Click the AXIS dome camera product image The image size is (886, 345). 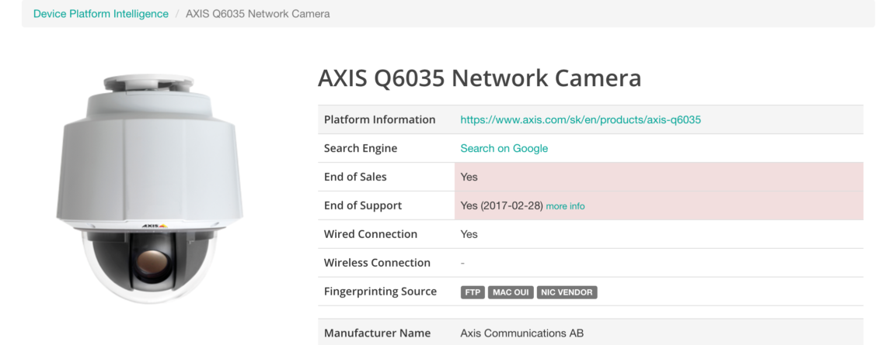150,189
